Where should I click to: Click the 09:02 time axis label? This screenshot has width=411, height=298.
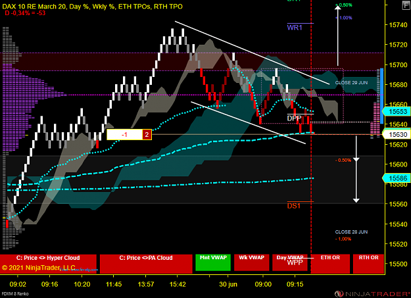(x=18, y=284)
